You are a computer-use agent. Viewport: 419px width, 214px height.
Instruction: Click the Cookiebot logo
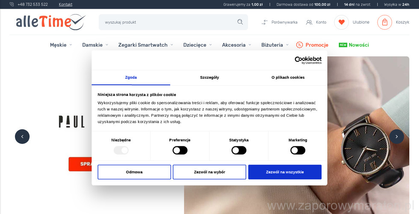[308, 60]
